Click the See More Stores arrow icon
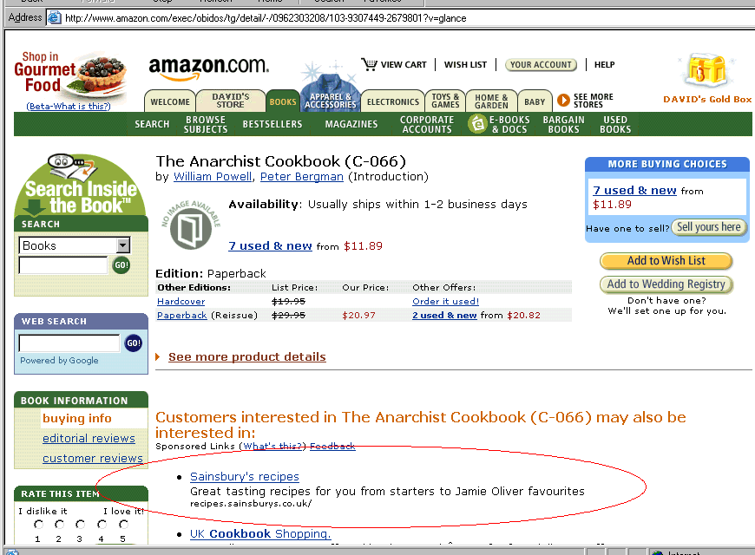 click(x=563, y=100)
